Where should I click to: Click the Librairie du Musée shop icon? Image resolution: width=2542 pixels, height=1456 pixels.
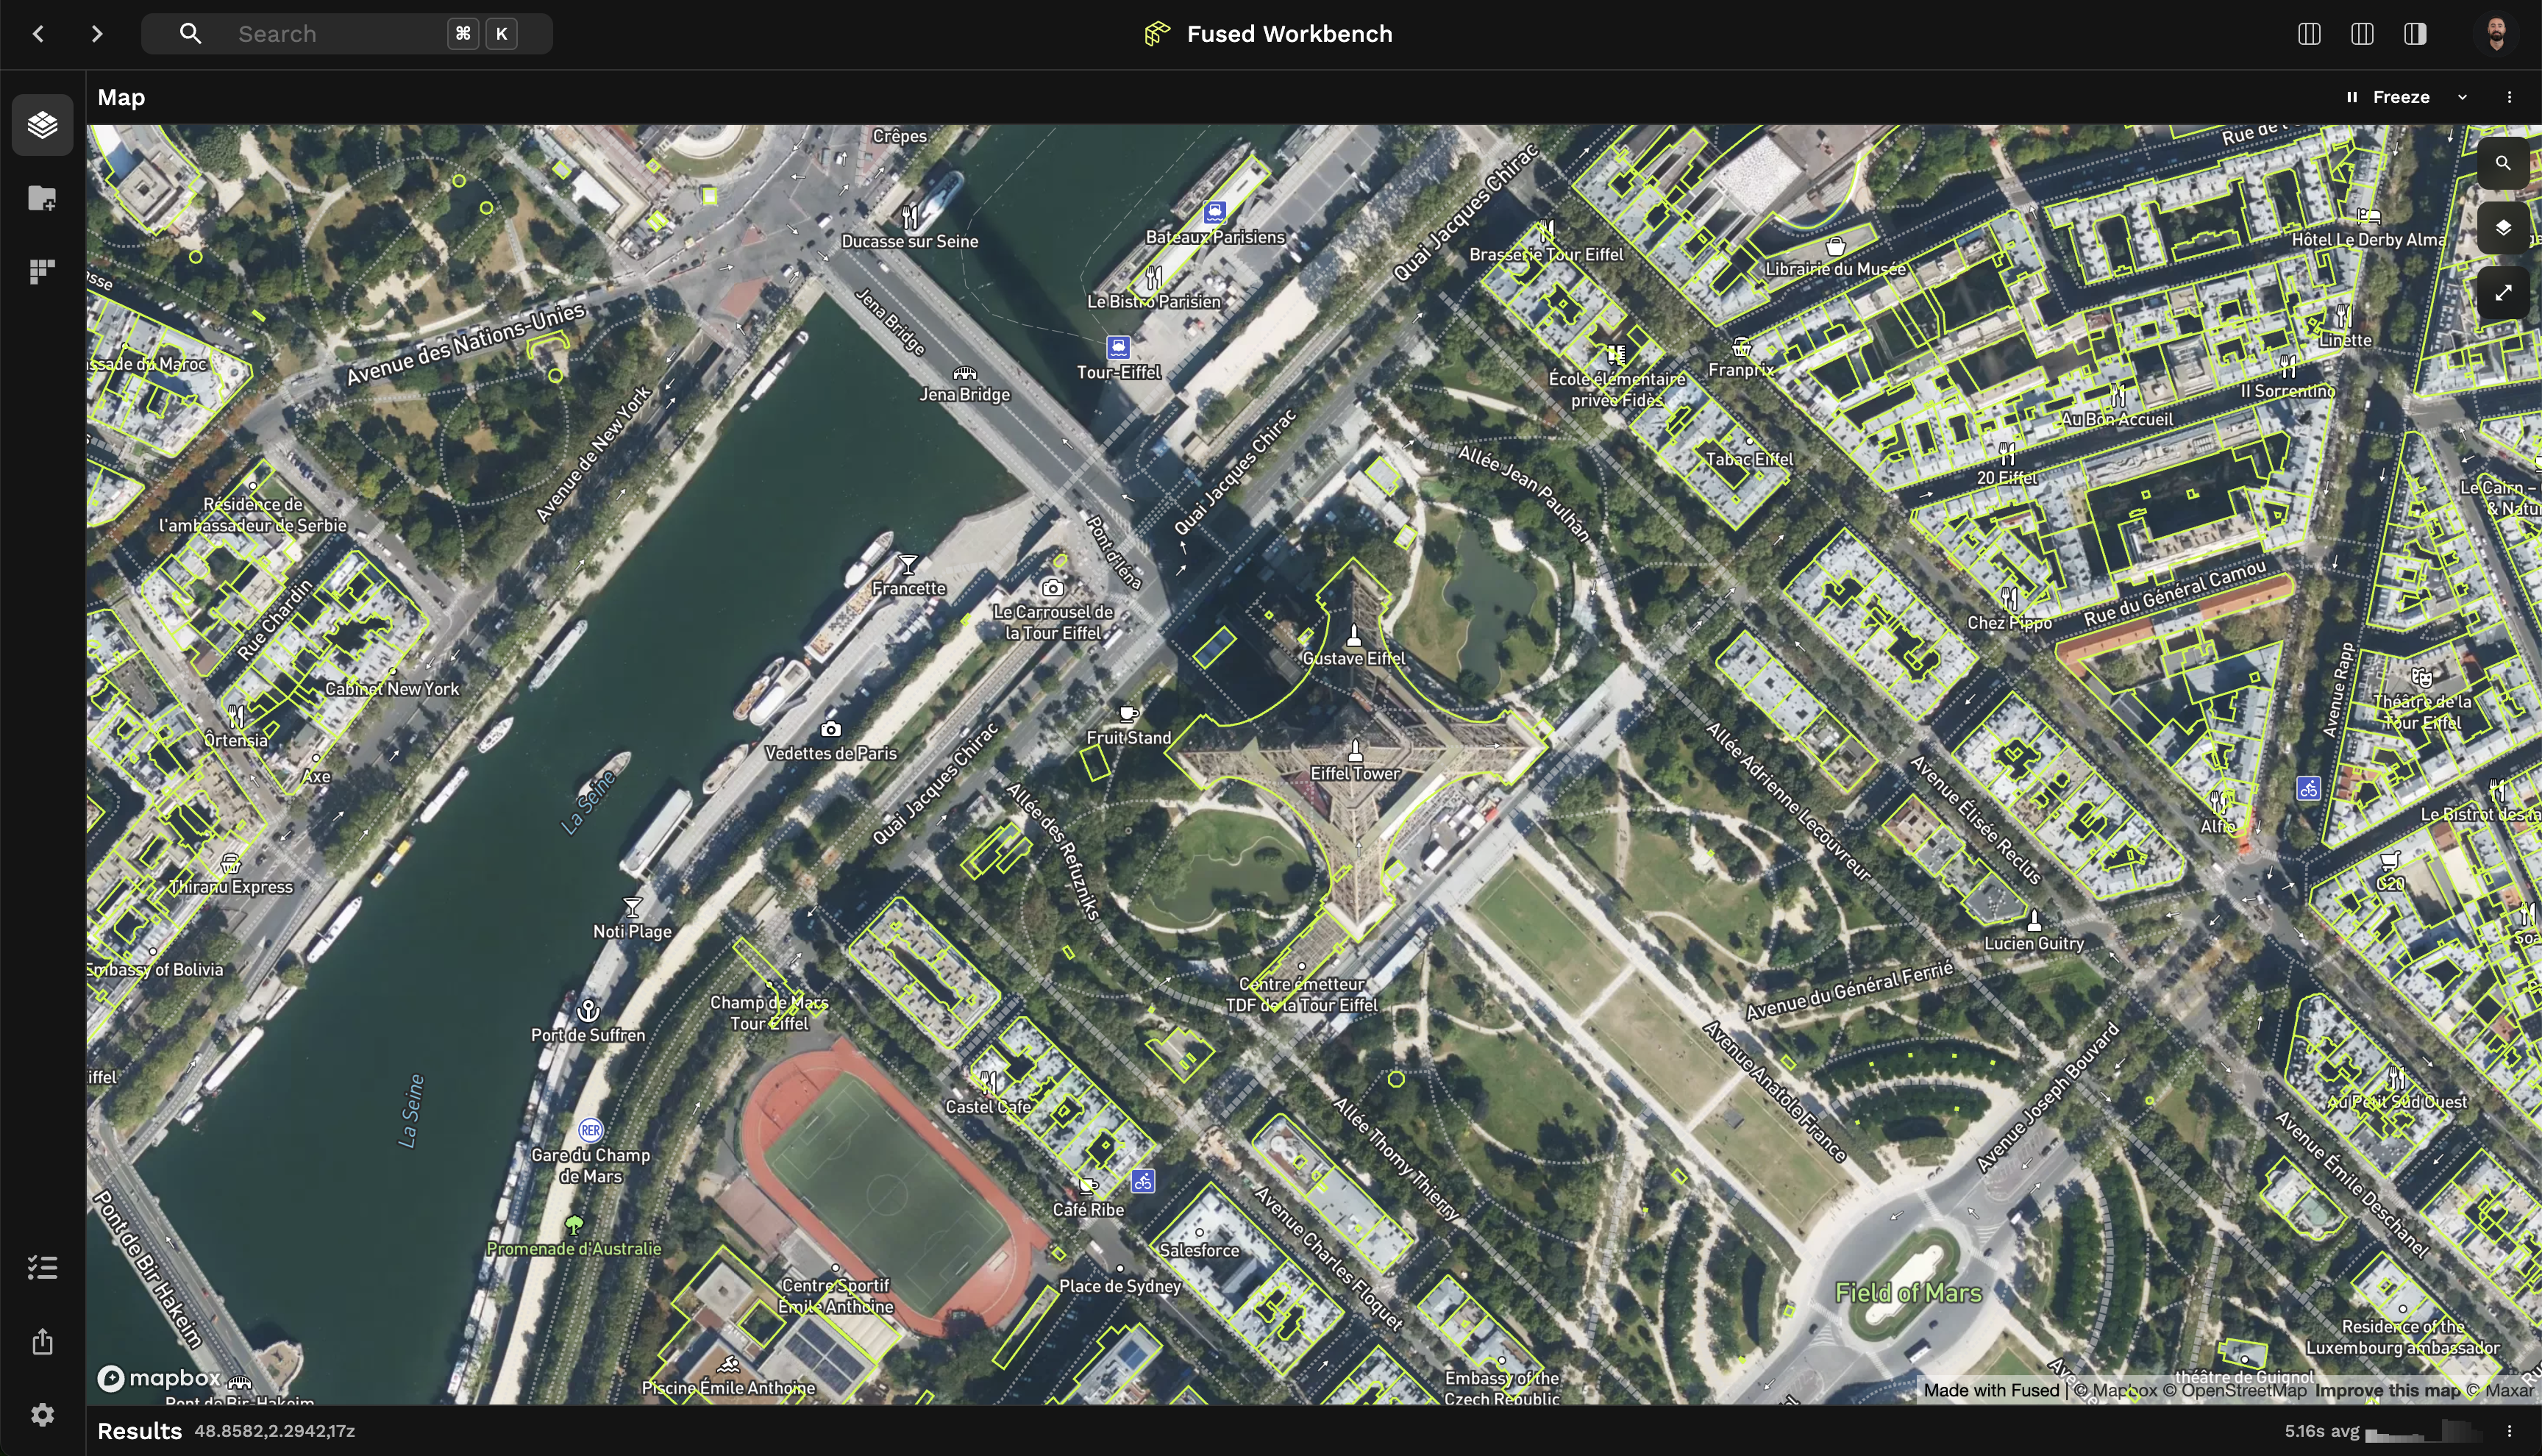click(1835, 246)
